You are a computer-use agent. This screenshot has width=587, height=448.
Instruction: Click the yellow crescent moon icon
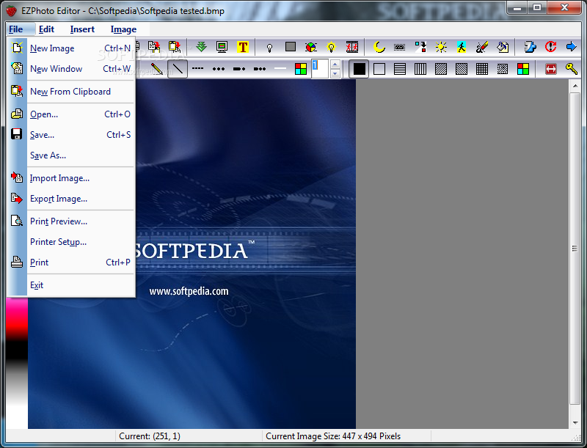pyautogui.click(x=379, y=47)
